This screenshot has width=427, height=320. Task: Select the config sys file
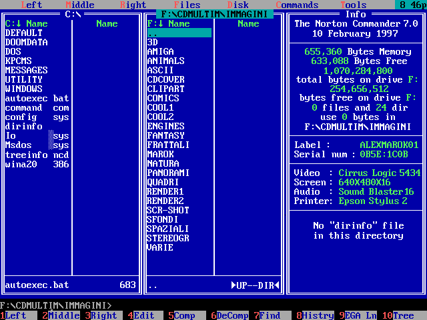[x=37, y=117]
